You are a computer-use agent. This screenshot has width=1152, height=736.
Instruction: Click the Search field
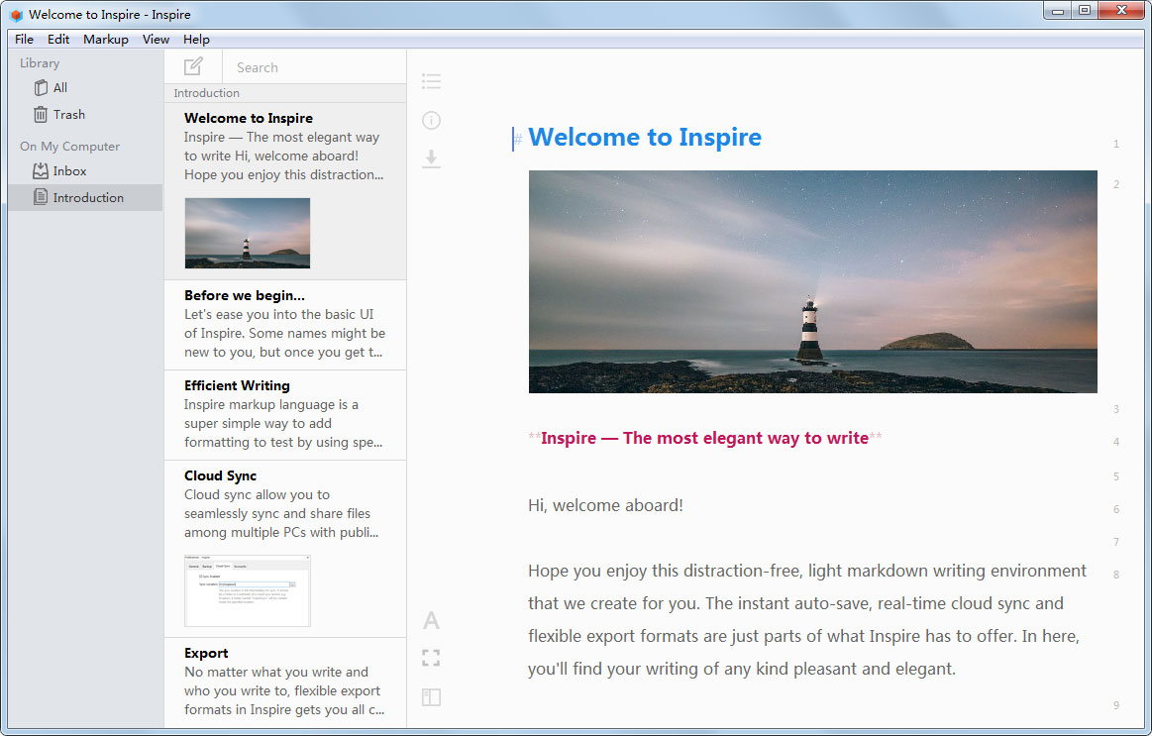point(314,67)
